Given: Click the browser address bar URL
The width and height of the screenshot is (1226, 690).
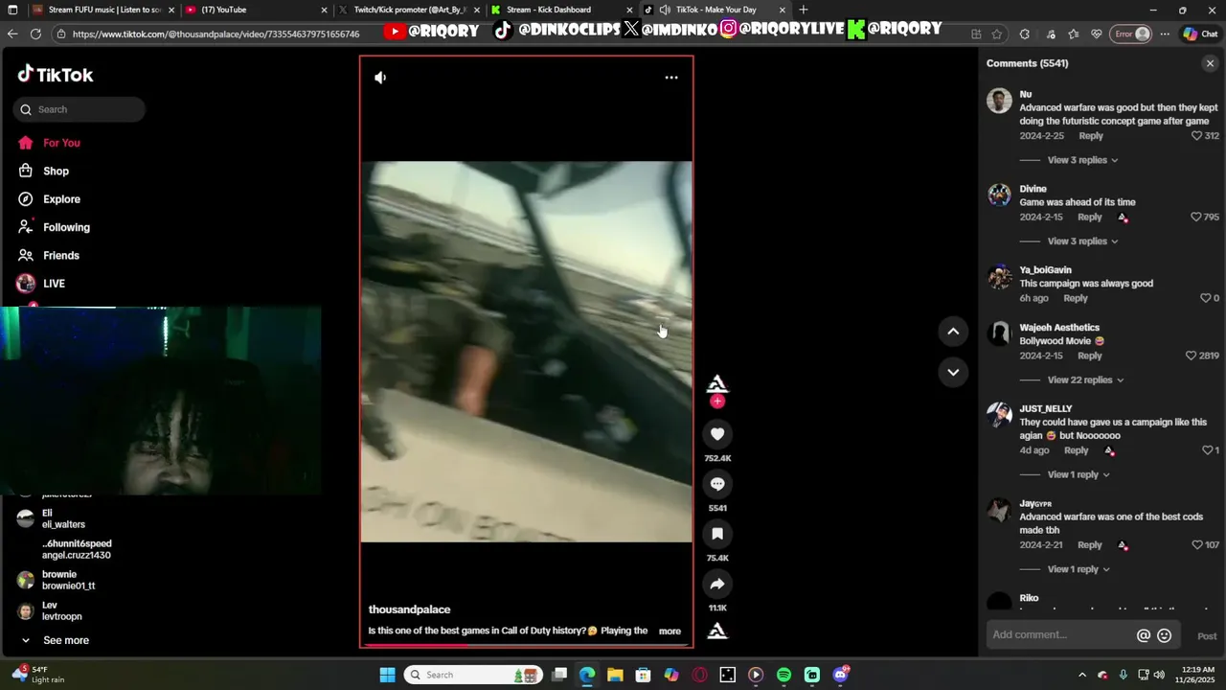Looking at the screenshot, I should click(x=216, y=34).
